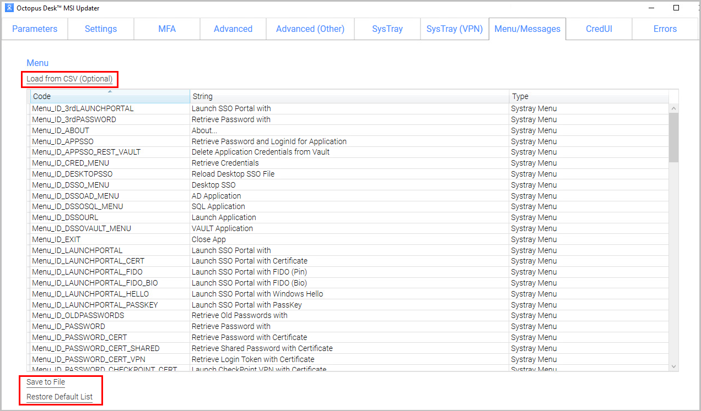The image size is (701, 411).
Task: Sort by the Code column header
Action: 110,96
